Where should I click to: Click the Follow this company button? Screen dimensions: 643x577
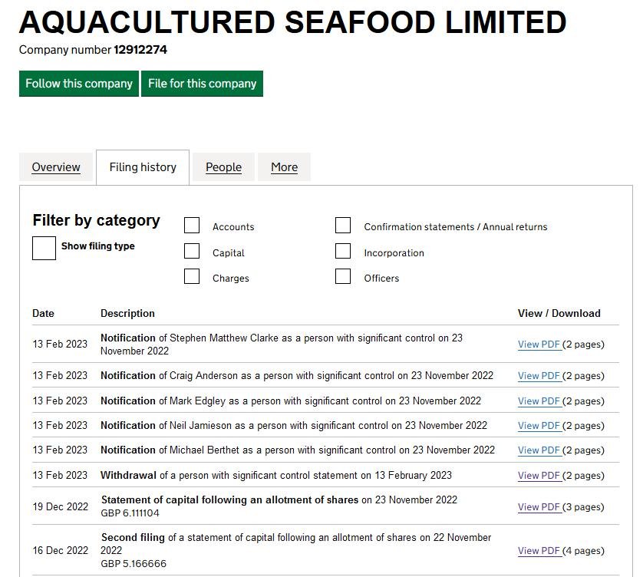pyautogui.click(x=78, y=84)
